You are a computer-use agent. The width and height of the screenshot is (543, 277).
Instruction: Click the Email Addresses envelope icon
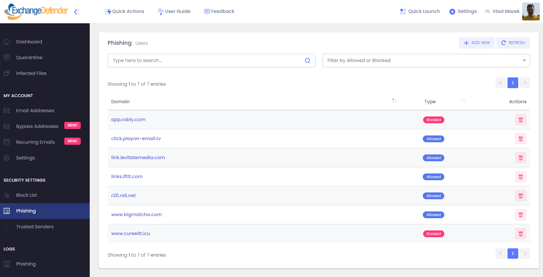click(x=7, y=110)
